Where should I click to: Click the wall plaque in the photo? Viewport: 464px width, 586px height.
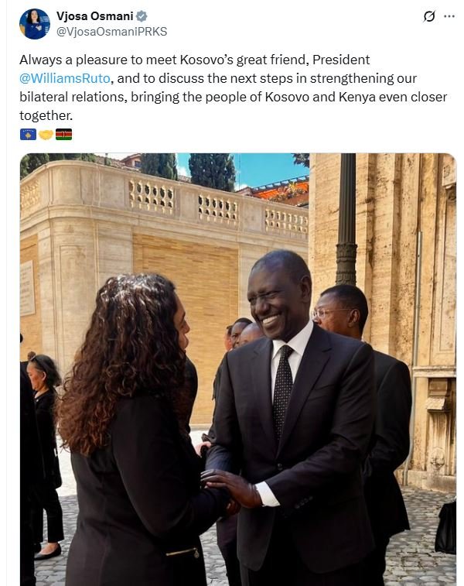click(x=27, y=288)
